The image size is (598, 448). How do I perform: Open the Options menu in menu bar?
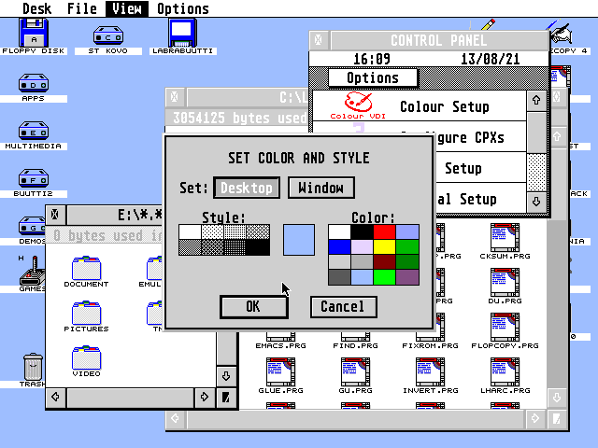click(183, 8)
